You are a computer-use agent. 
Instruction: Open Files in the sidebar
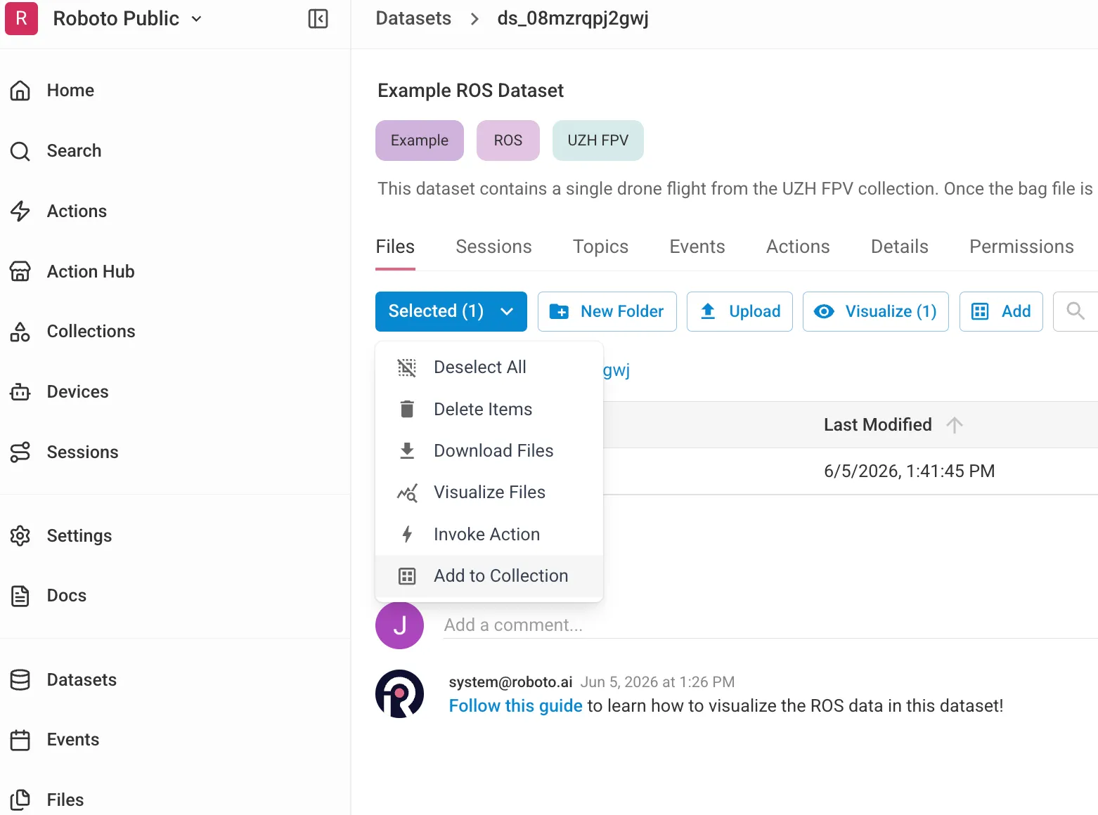pos(65,800)
